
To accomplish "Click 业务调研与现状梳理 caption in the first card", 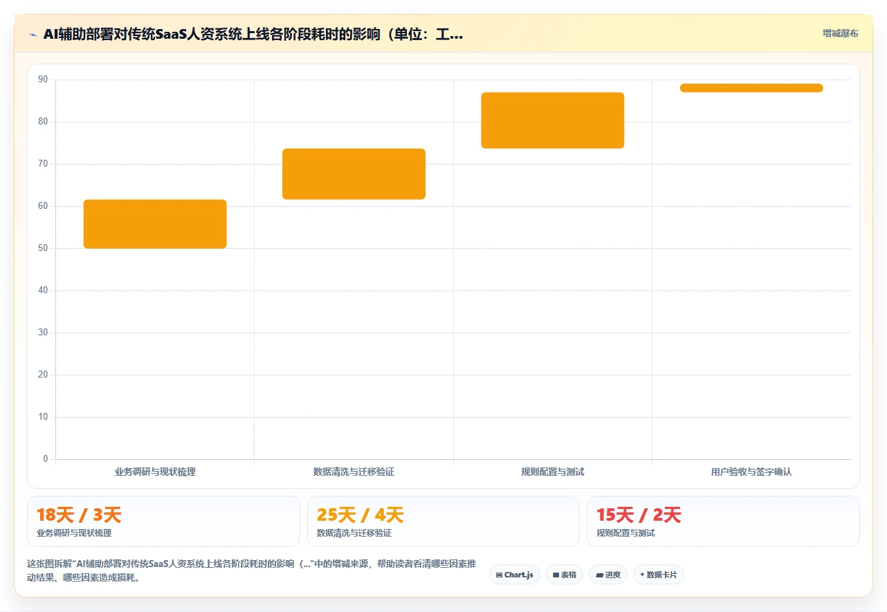I will click(x=74, y=533).
